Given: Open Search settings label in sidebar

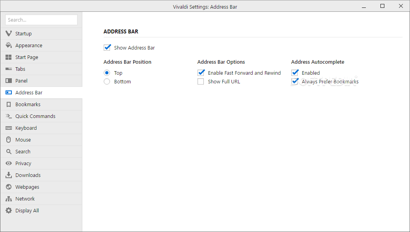Looking at the screenshot, I should click(23, 151).
